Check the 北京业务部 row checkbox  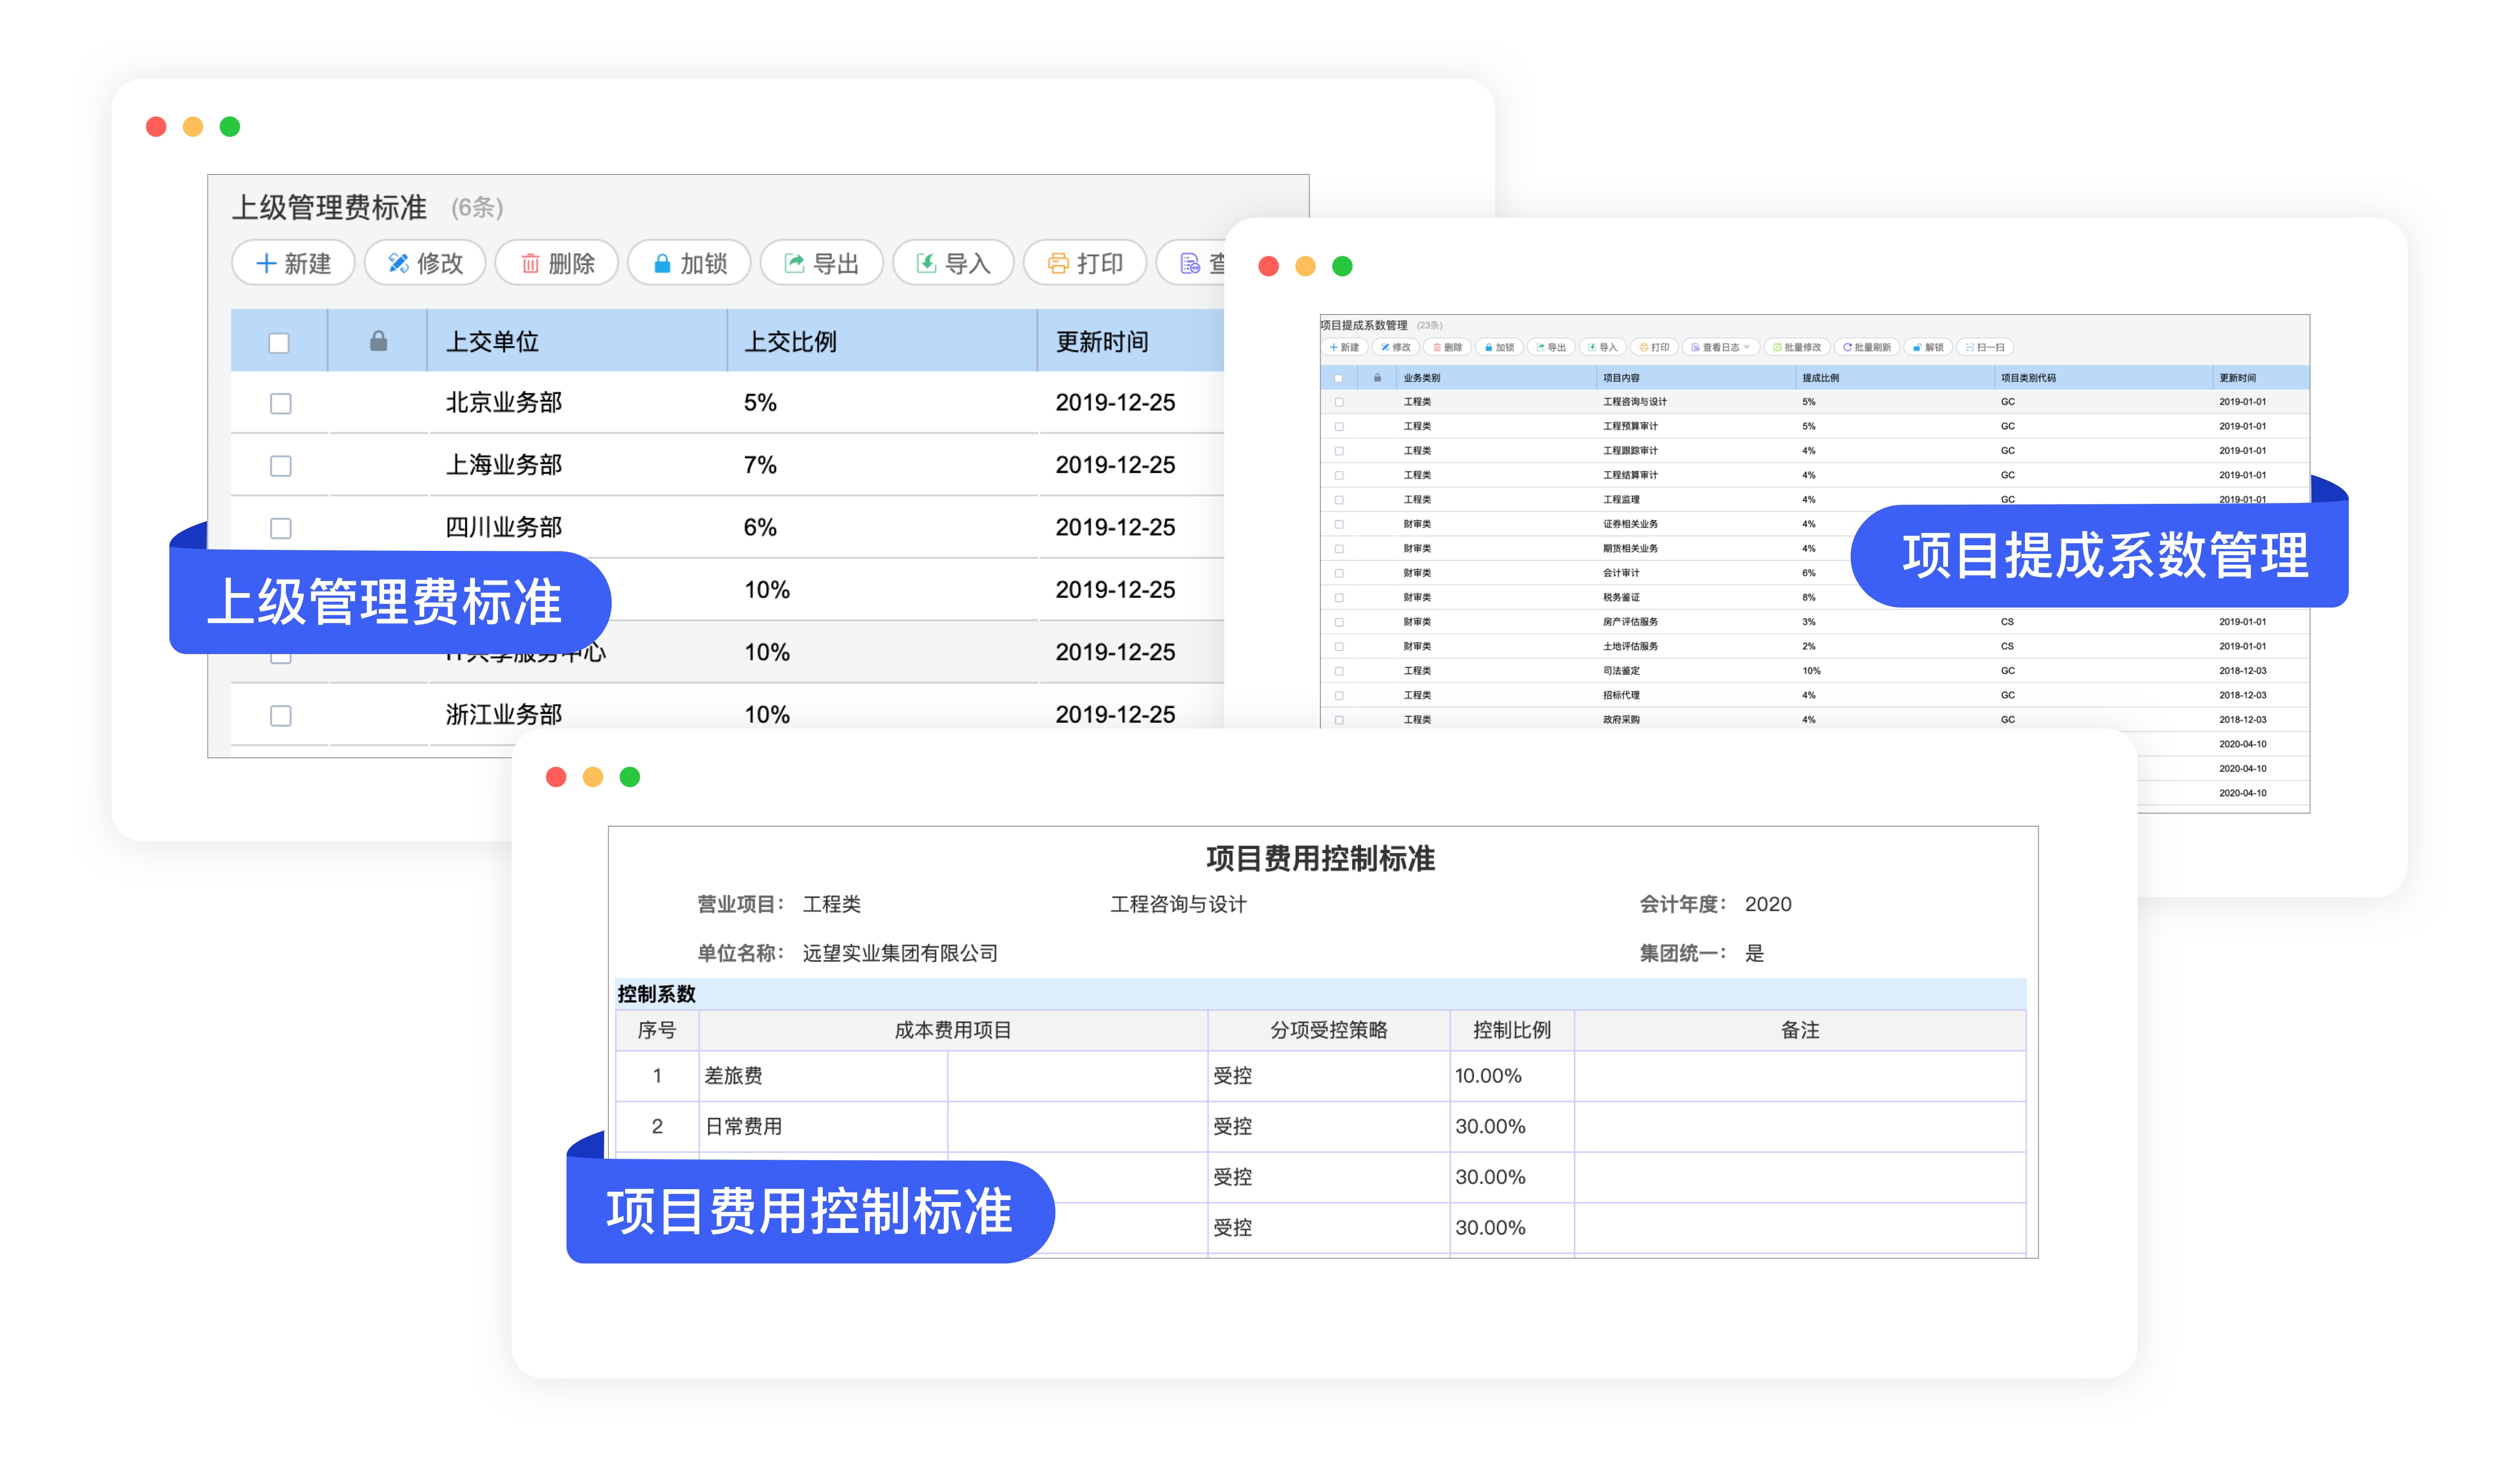point(280,403)
